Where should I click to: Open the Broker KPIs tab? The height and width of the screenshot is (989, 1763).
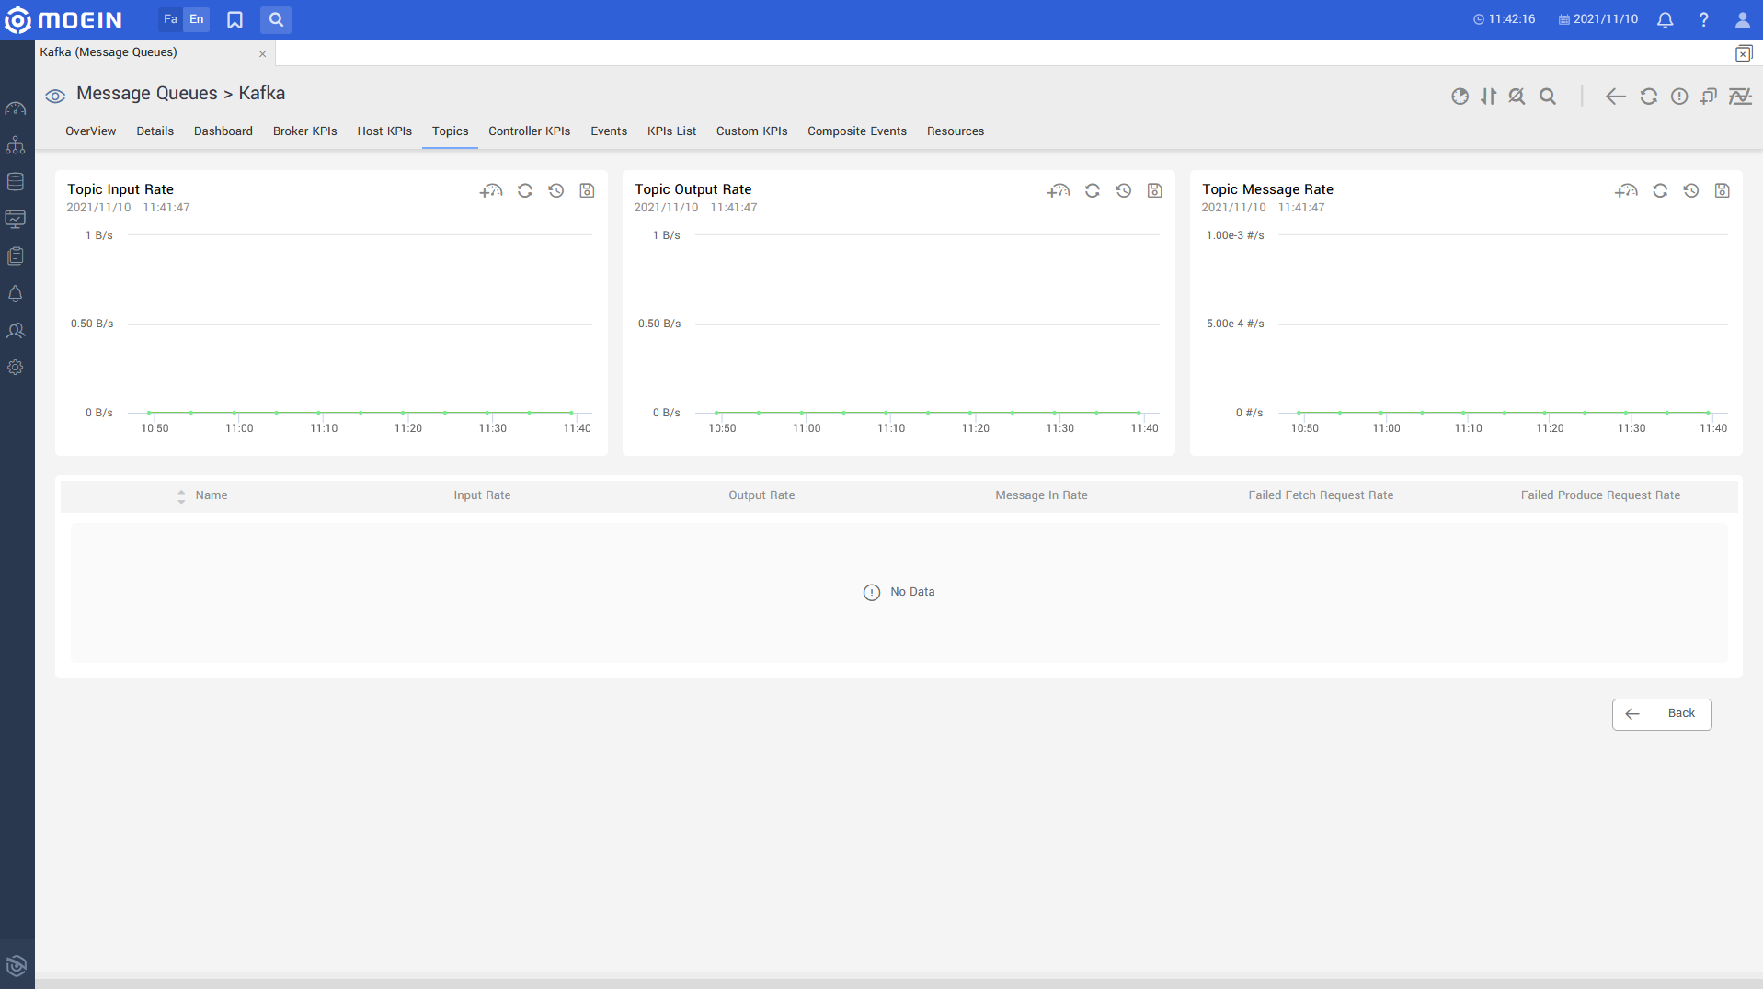305,131
